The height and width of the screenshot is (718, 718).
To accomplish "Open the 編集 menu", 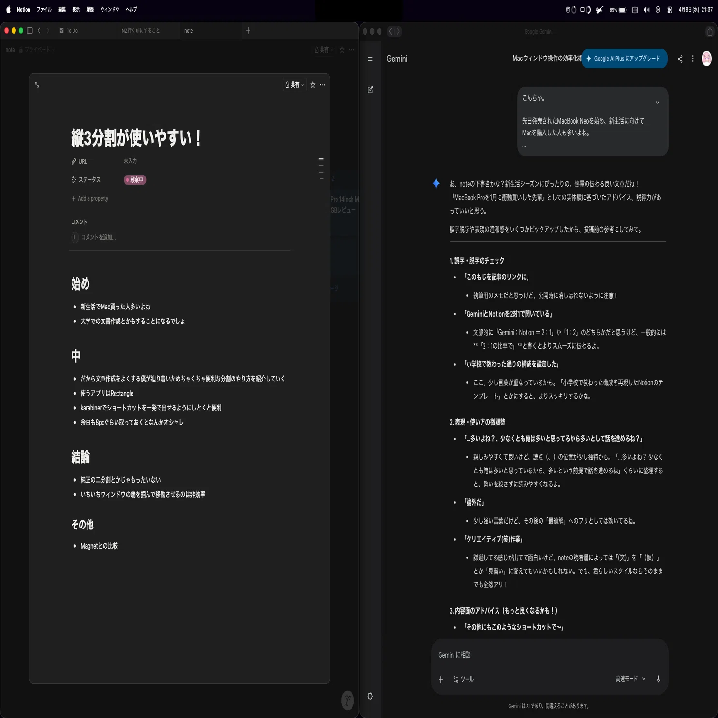I will click(62, 9).
